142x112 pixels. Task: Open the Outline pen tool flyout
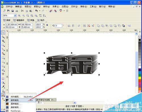pyautogui.click(x=3, y=91)
